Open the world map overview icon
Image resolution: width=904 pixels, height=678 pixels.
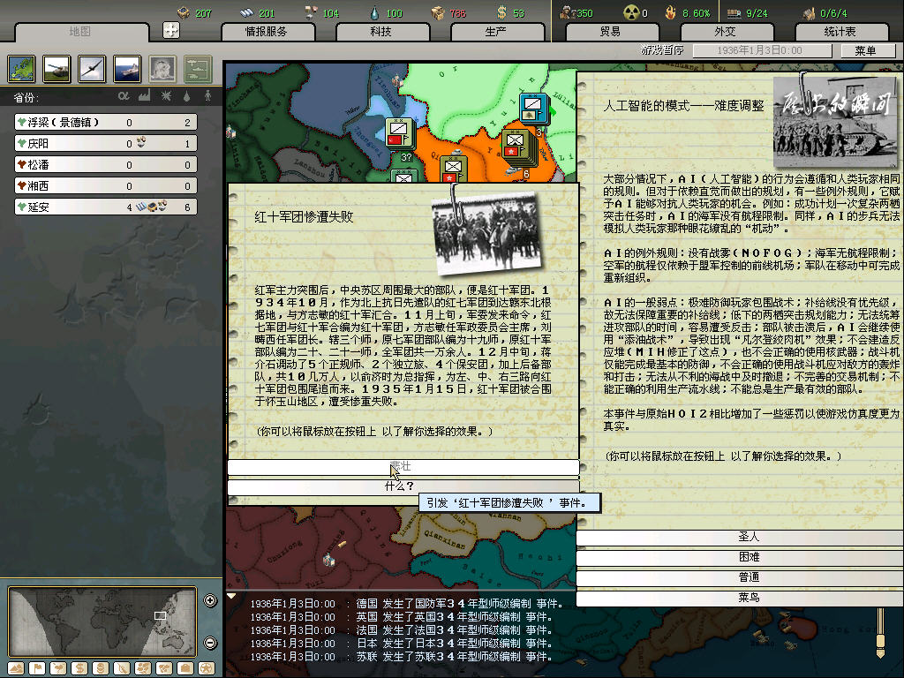point(22,69)
